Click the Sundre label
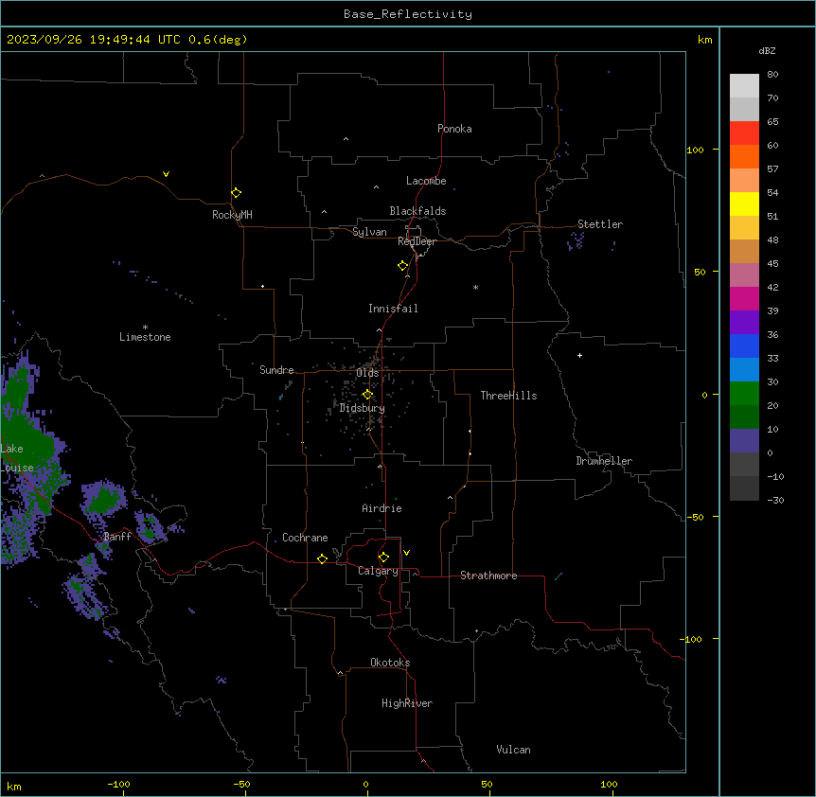The image size is (816, 797). coord(276,370)
